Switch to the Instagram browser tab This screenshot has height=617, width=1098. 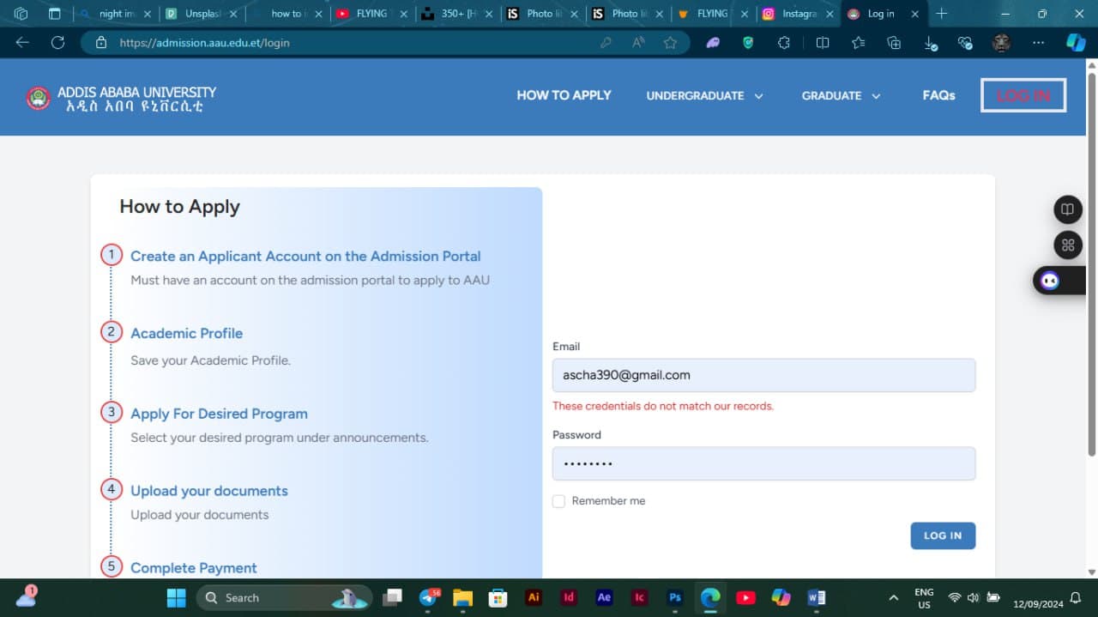[x=799, y=14]
